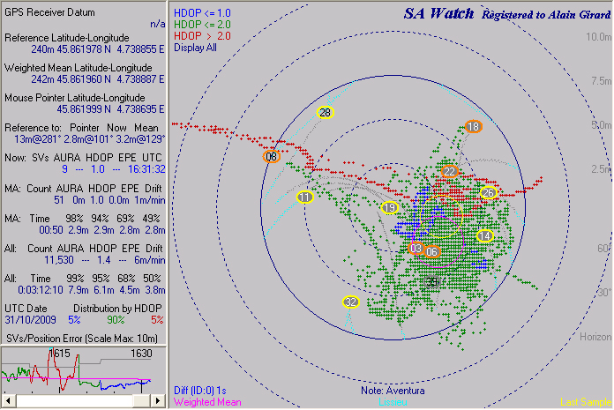The height and width of the screenshot is (410, 614).
Task: Click satellite marker 39
Action: point(432,281)
